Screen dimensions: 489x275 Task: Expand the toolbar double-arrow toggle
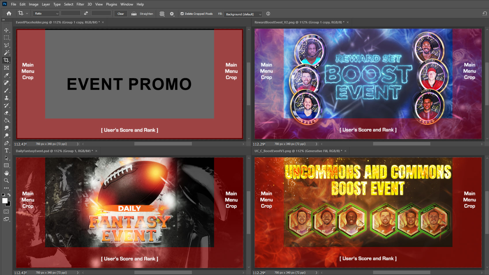3,20
